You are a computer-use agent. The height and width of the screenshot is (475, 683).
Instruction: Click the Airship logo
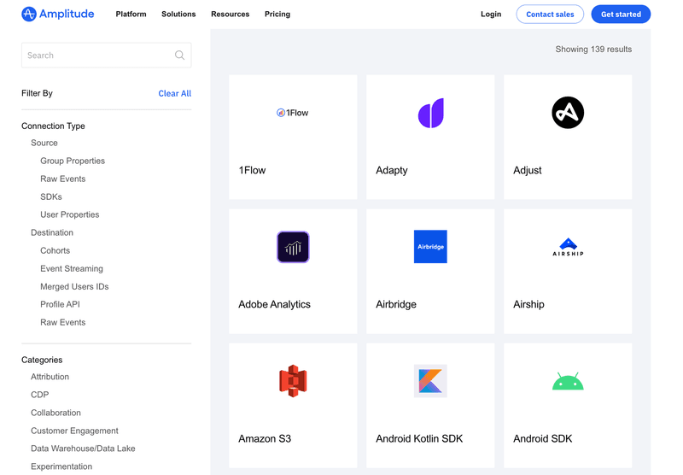click(x=568, y=247)
